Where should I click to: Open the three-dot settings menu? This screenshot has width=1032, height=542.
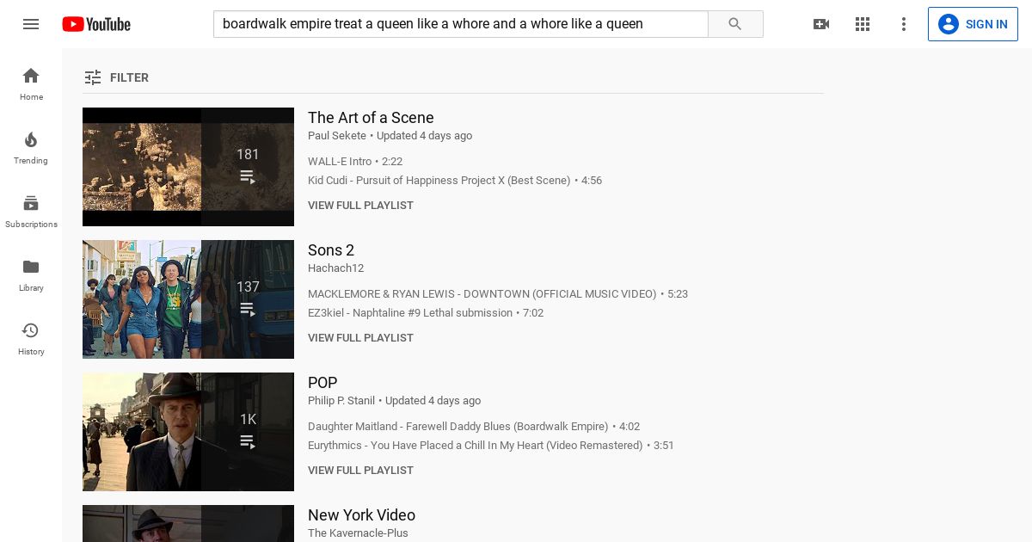pos(904,24)
